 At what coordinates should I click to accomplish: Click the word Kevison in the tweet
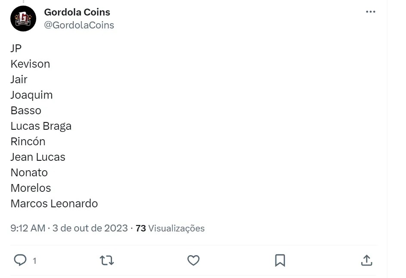[30, 64]
